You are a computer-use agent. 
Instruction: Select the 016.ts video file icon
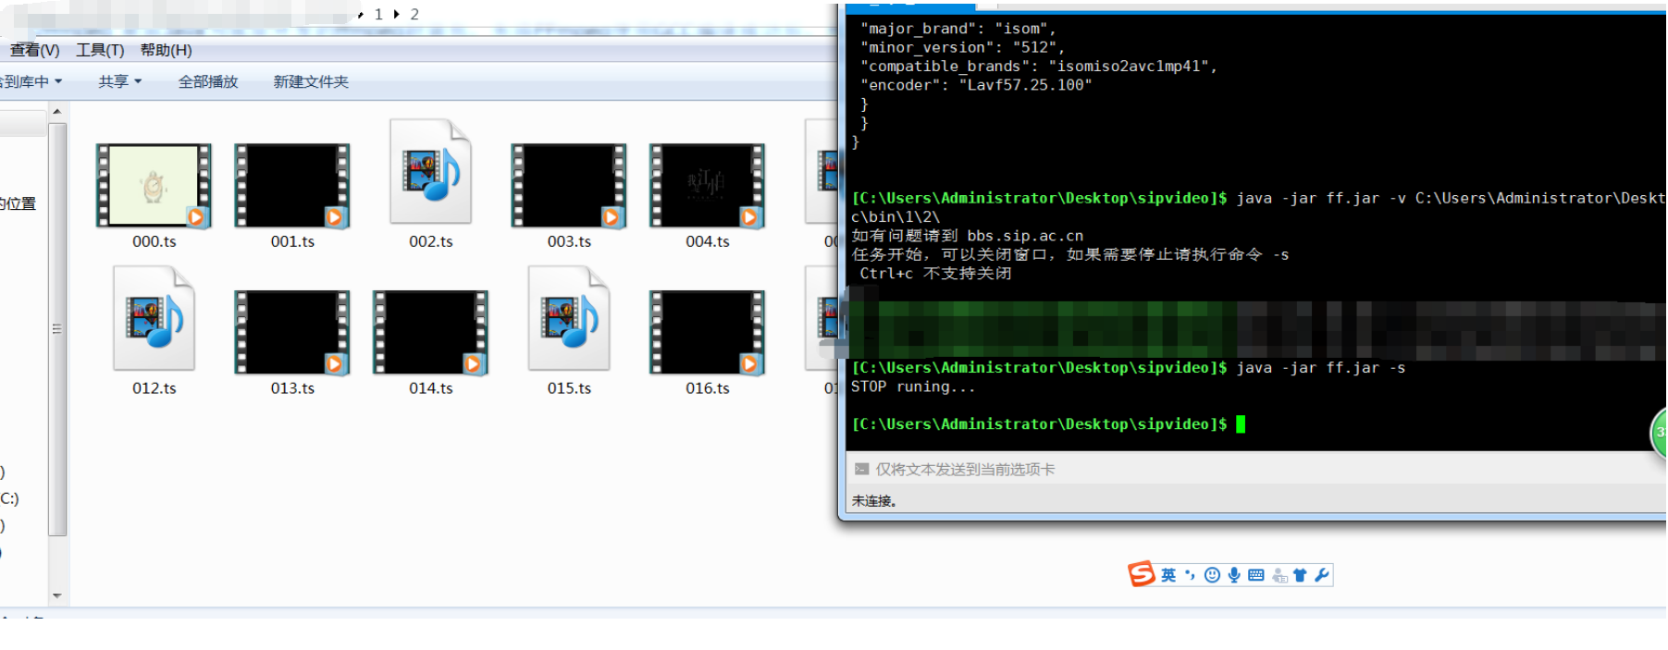click(708, 332)
